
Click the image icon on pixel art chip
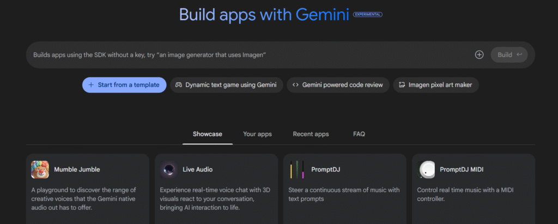click(402, 85)
